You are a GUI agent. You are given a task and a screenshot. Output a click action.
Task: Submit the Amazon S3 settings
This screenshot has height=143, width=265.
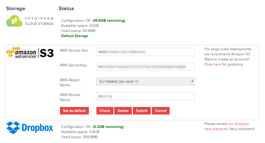(142, 111)
